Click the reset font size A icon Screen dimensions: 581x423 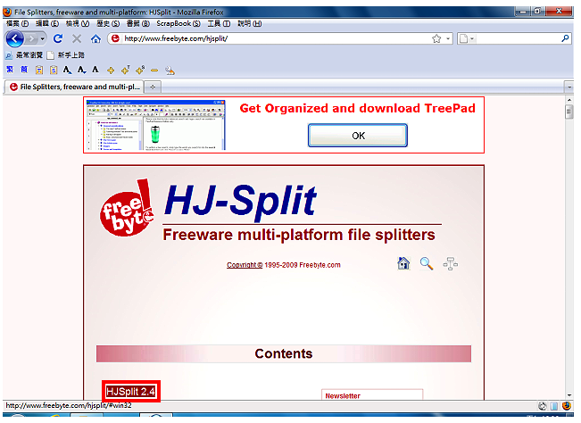click(x=95, y=70)
